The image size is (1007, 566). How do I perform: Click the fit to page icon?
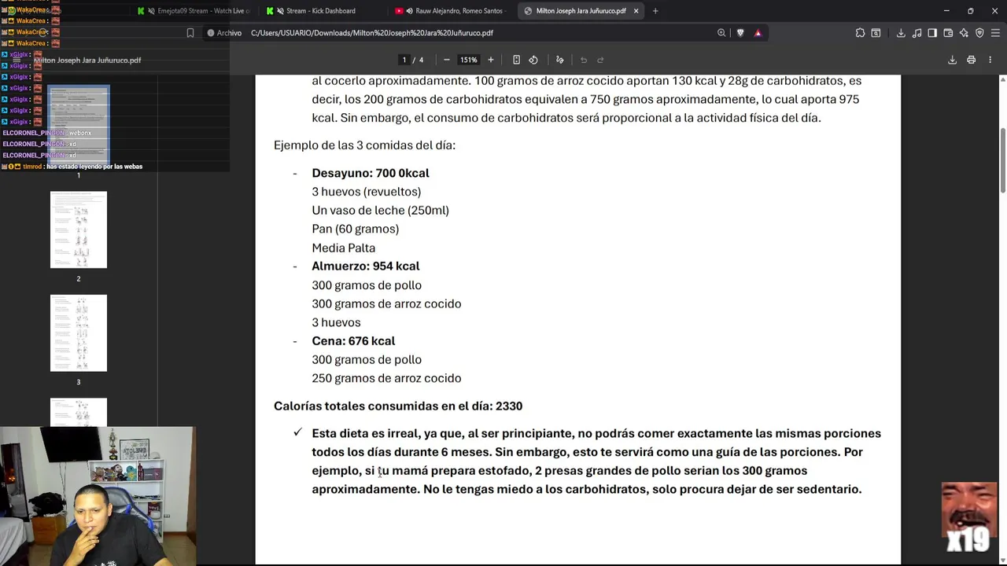pyautogui.click(x=516, y=60)
